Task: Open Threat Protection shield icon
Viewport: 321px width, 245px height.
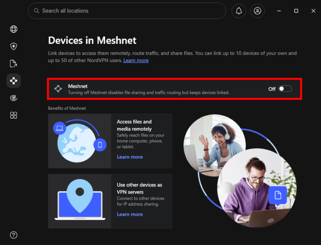Action: pyautogui.click(x=14, y=46)
